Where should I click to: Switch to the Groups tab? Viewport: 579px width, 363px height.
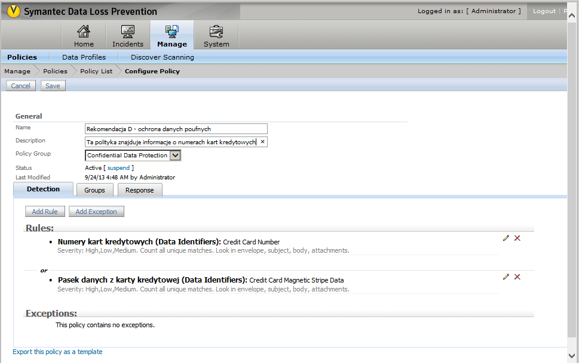(94, 190)
